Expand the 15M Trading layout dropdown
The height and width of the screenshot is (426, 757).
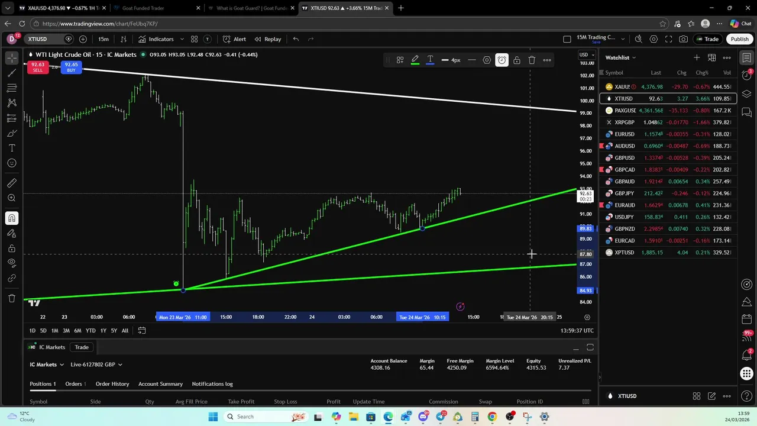coord(623,39)
